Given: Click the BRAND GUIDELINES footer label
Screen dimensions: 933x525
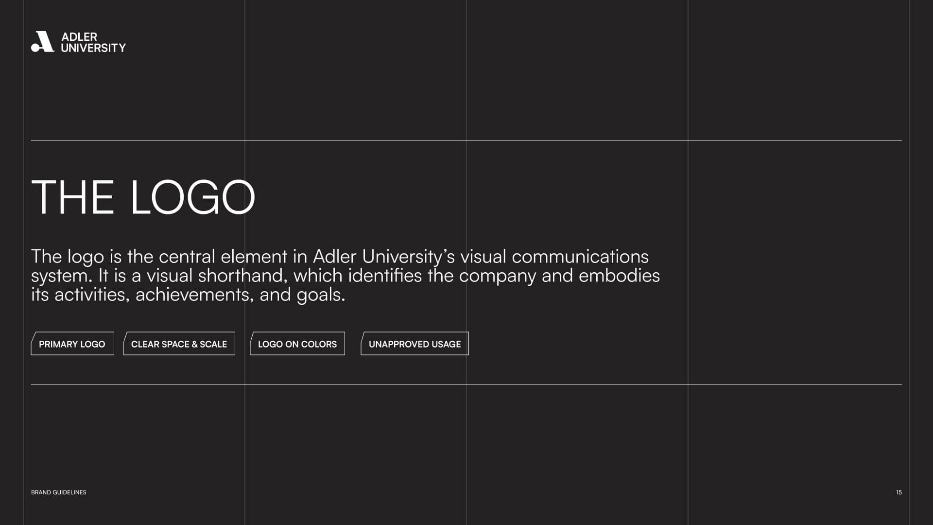Looking at the screenshot, I should point(59,492).
